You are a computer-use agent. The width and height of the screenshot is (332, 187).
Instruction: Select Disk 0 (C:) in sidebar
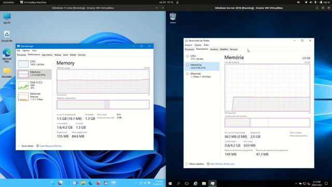(x=34, y=85)
